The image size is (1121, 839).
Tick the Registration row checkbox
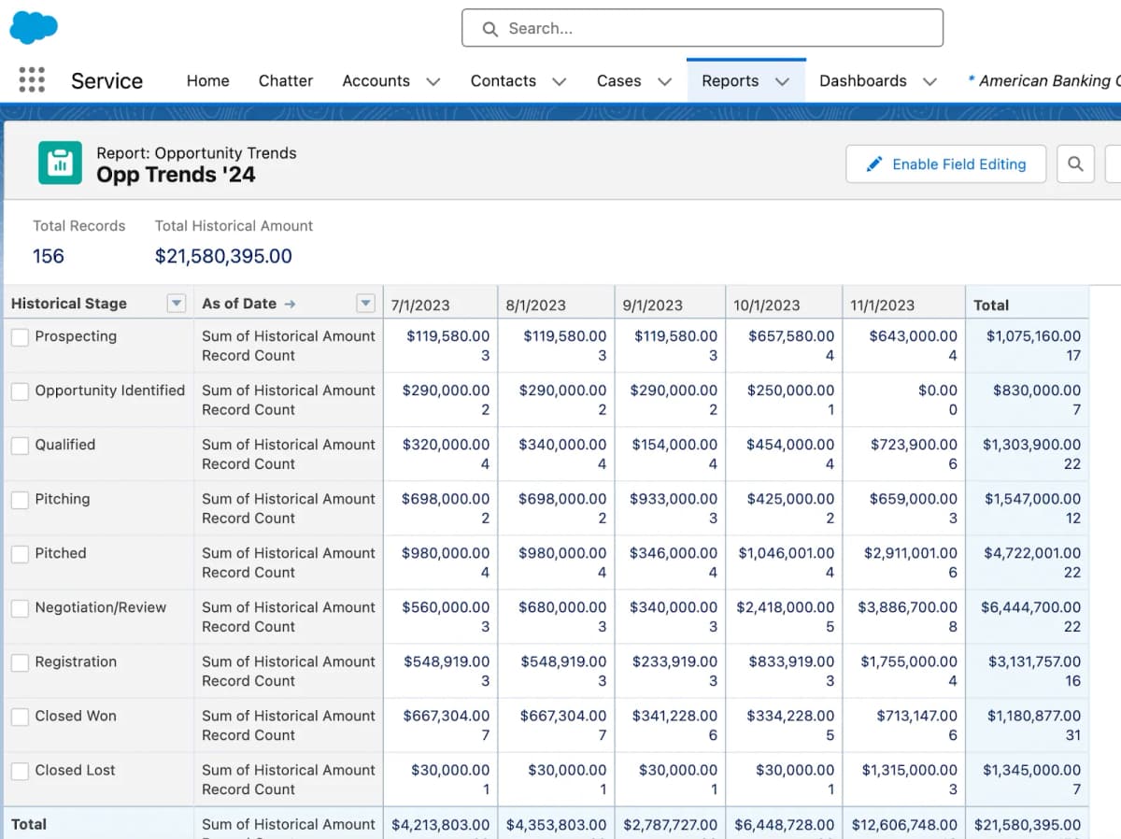tap(20, 662)
